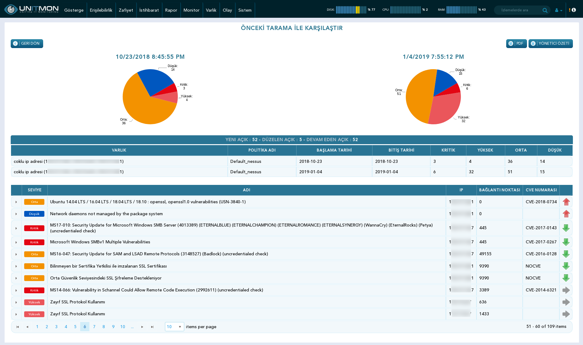Click green arrow for Orta Güvenlik Seviyesindeki row
Image resolution: width=583 pixels, height=345 pixels.
566,278
